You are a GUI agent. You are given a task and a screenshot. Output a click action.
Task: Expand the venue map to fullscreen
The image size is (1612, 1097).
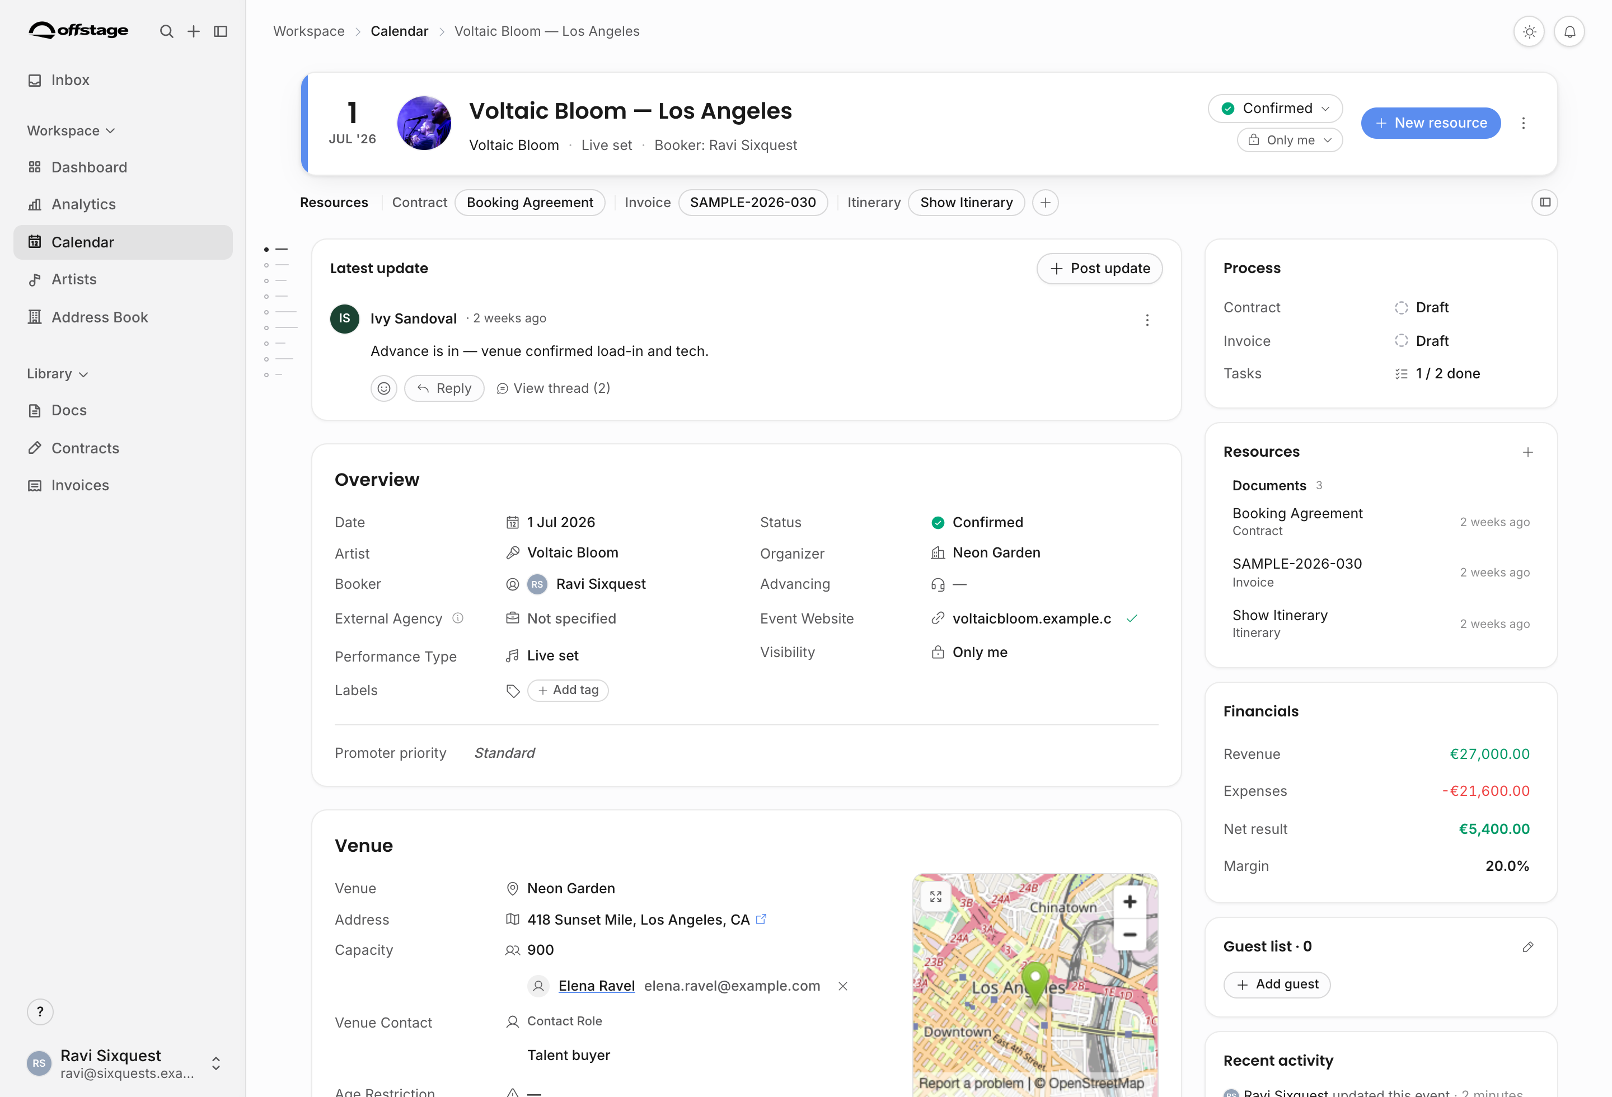[936, 897]
